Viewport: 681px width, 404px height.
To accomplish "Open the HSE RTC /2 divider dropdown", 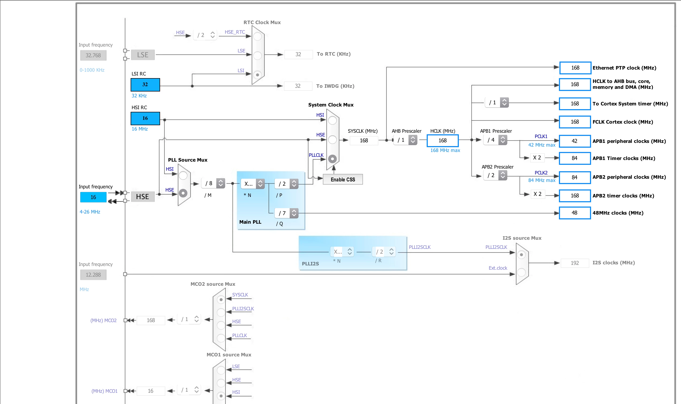I will [x=205, y=35].
